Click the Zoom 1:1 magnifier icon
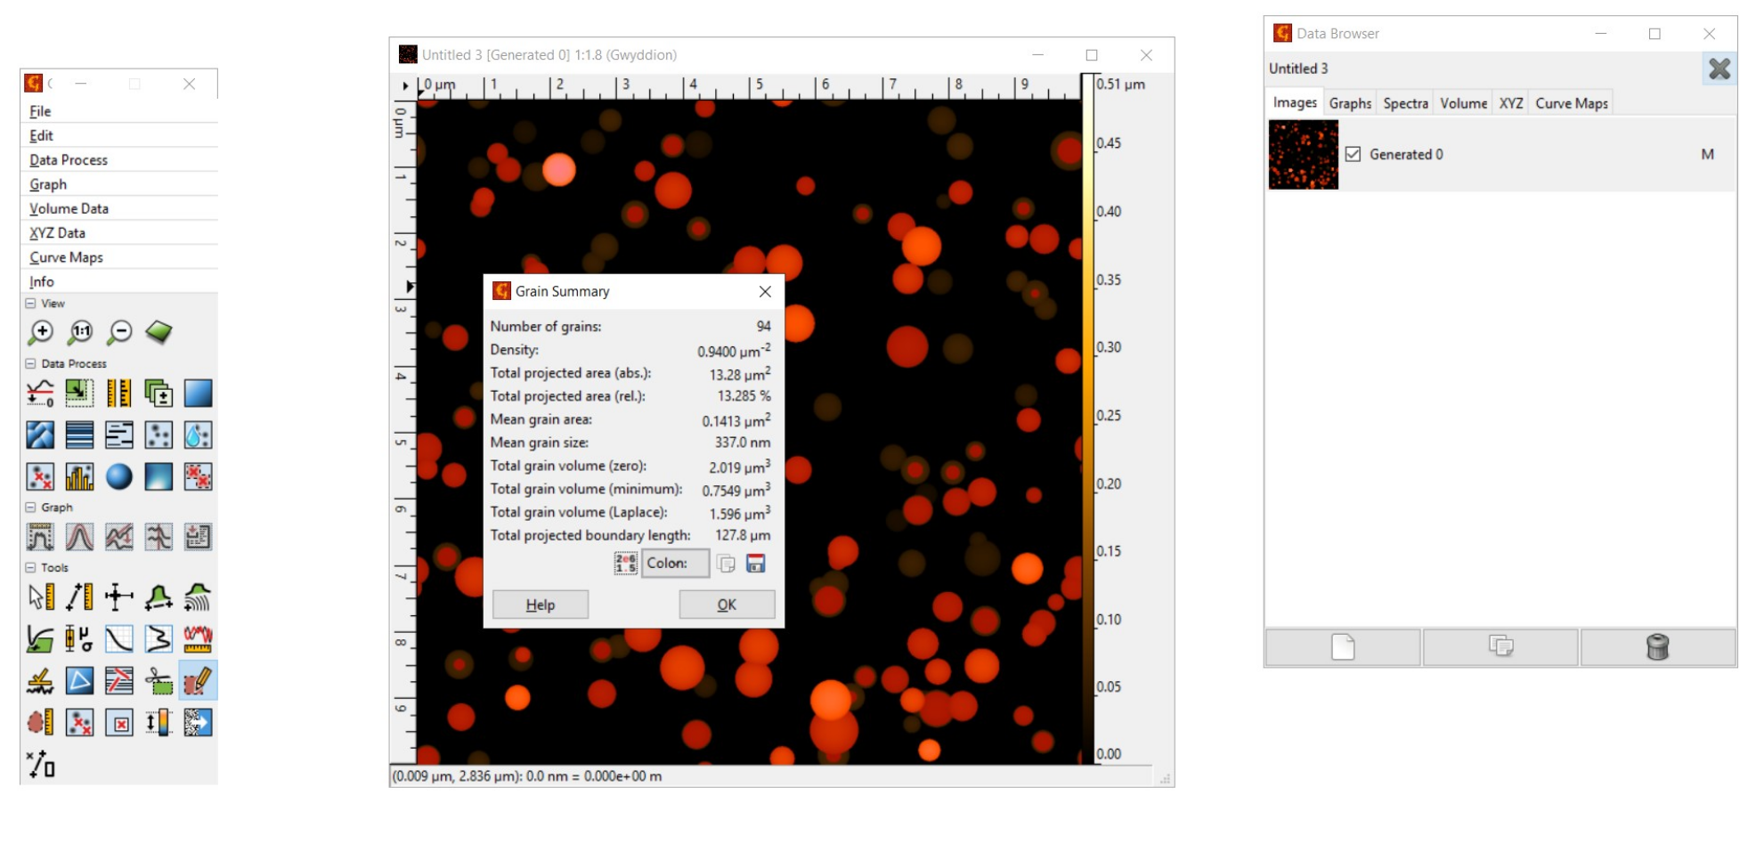The image size is (1740, 844). (x=80, y=333)
